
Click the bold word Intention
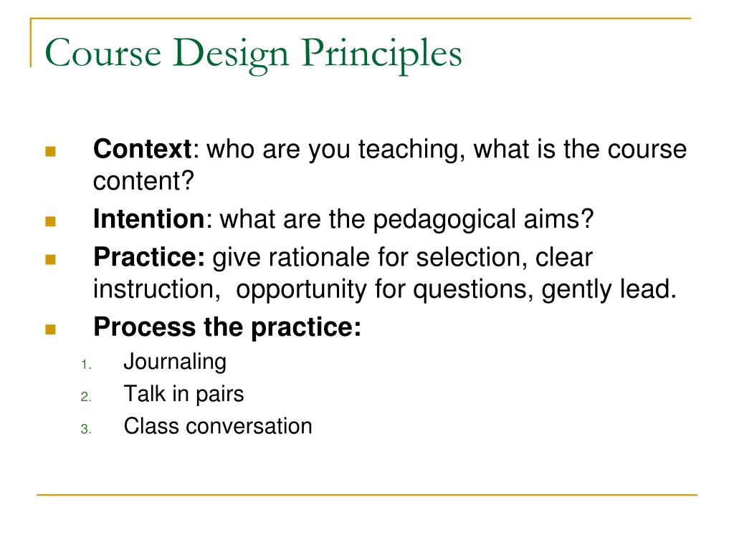[149, 219]
